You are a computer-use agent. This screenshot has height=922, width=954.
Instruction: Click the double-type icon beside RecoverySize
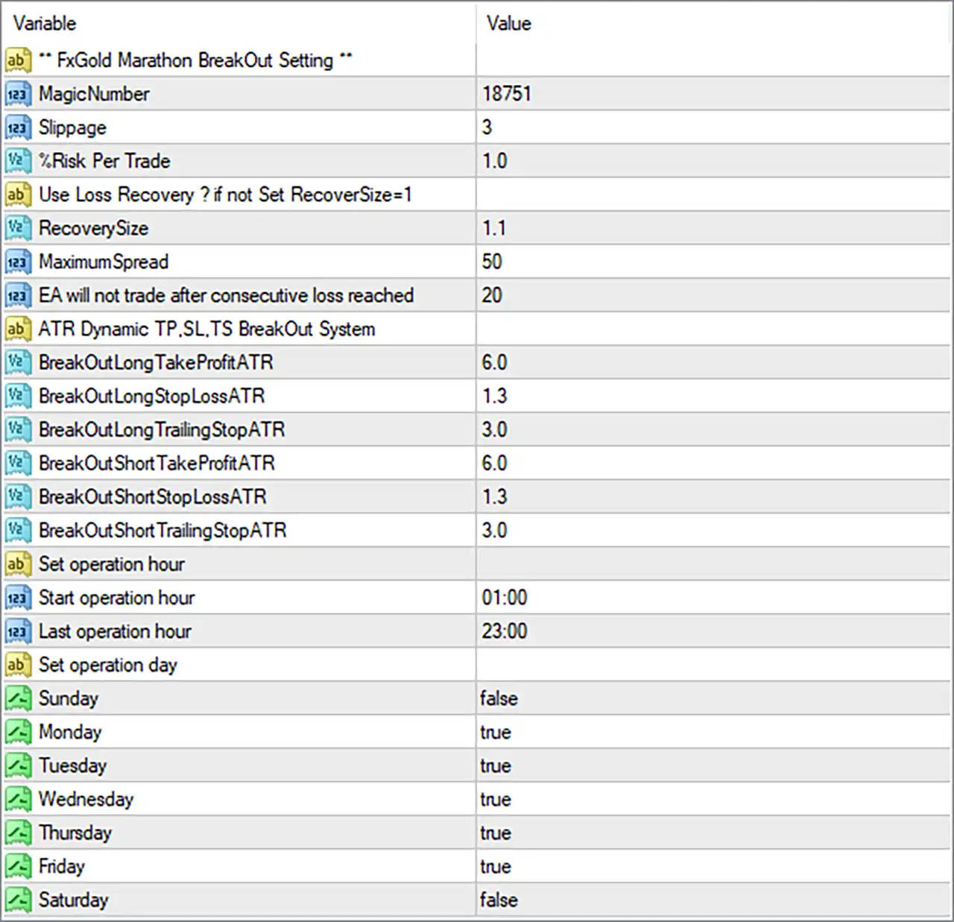[18, 228]
